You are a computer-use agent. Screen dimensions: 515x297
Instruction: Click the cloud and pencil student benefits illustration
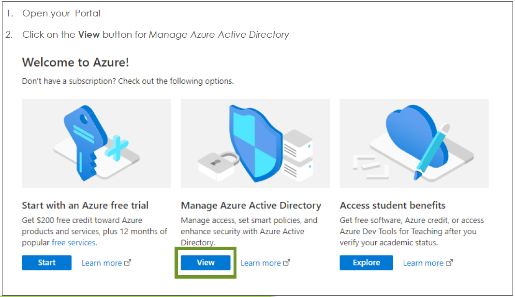414,144
